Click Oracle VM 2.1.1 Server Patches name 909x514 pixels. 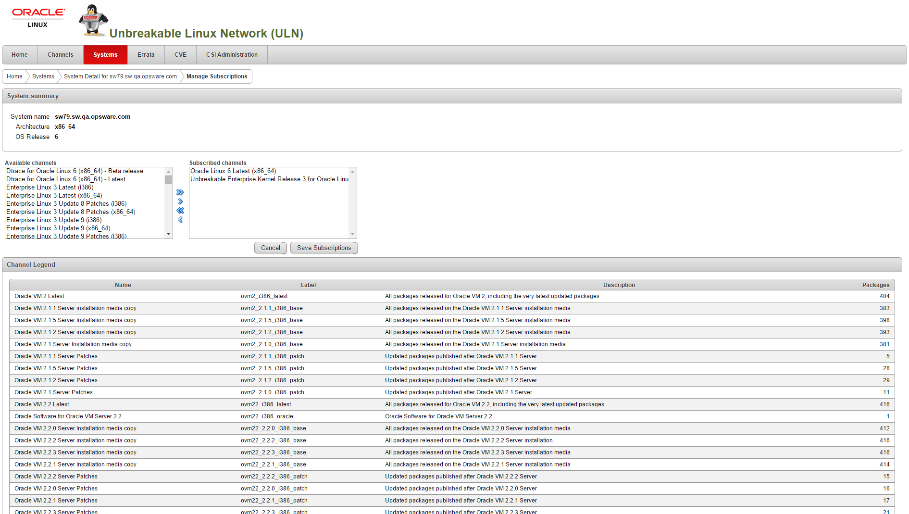[56, 356]
